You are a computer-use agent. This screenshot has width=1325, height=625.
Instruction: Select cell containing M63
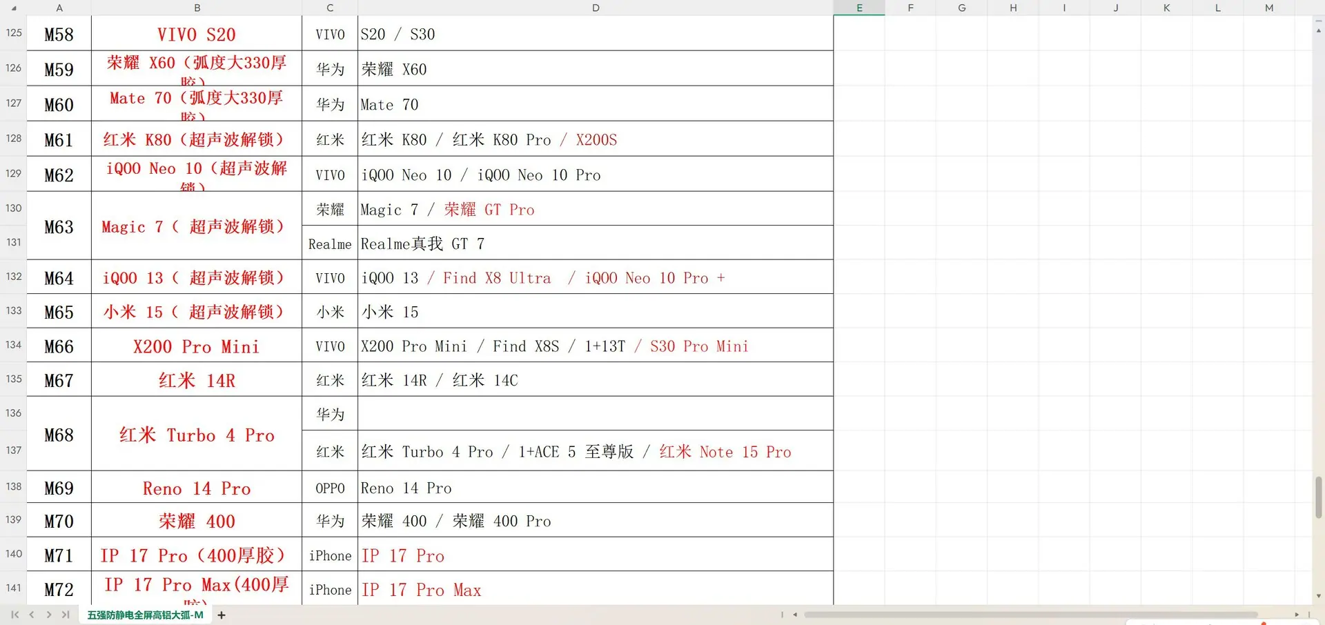(x=59, y=226)
